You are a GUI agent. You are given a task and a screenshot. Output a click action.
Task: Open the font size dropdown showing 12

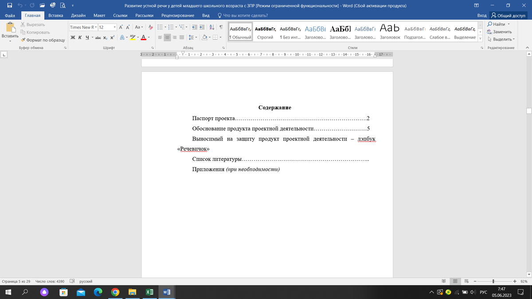pyautogui.click(x=113, y=27)
